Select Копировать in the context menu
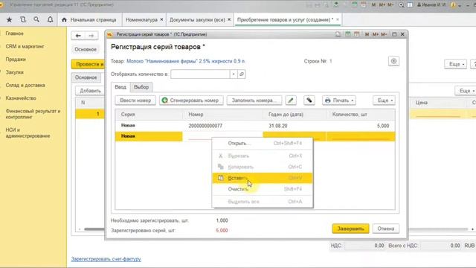476x268 pixels. (263, 167)
